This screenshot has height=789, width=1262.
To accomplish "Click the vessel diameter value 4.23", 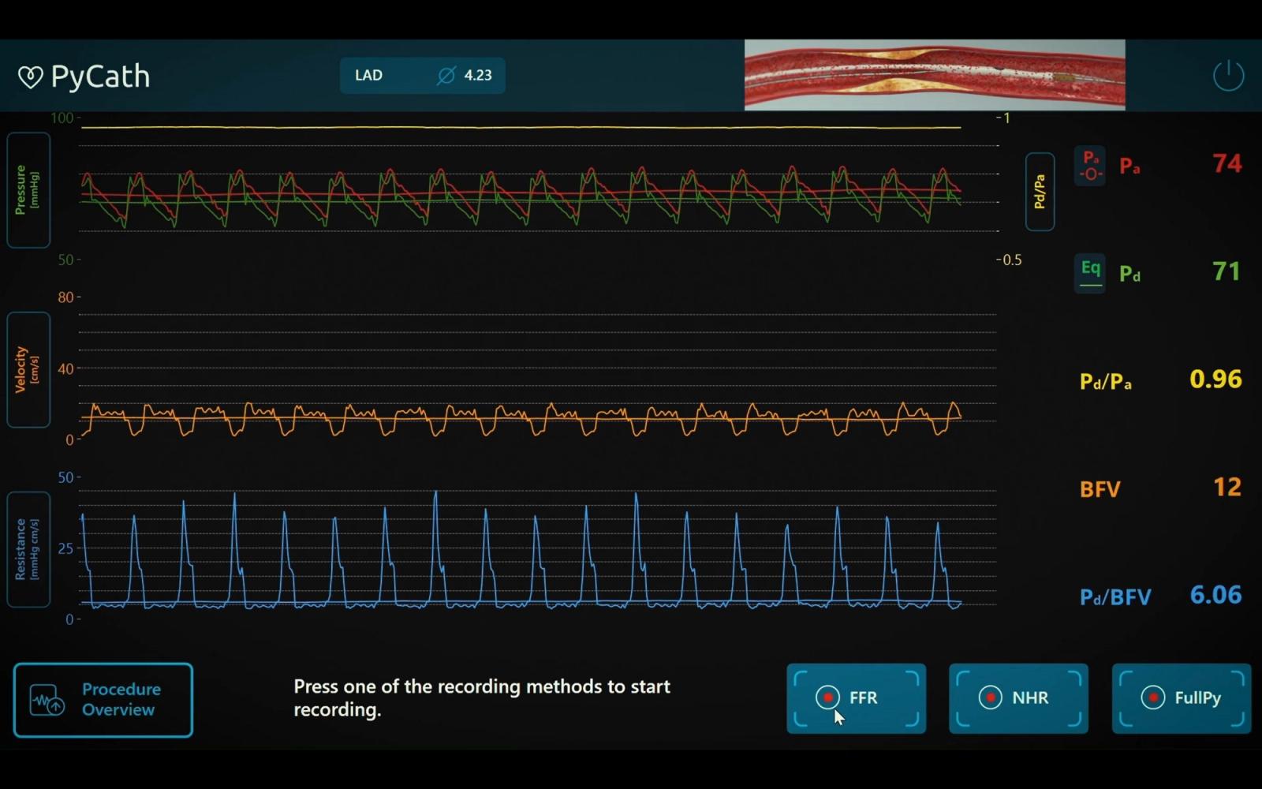I will click(x=478, y=75).
